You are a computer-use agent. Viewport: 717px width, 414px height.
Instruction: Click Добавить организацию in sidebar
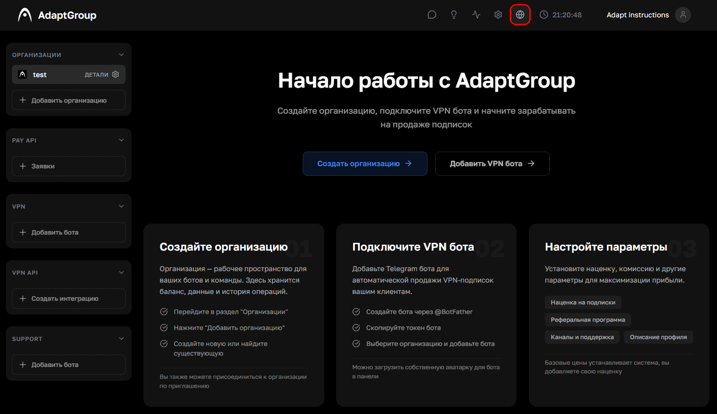[69, 100]
